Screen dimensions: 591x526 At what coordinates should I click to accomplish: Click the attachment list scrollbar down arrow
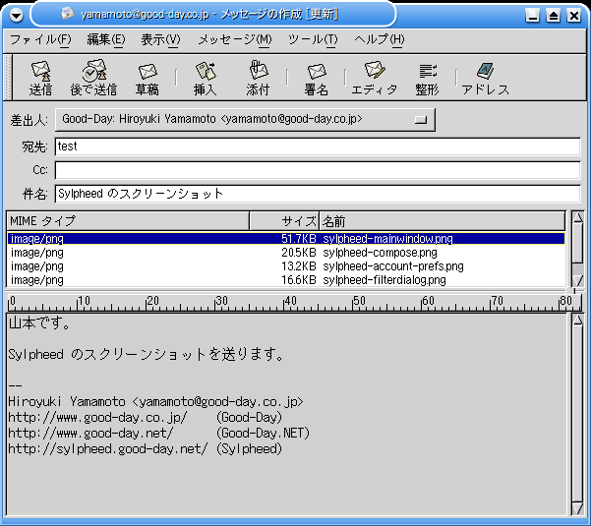pos(578,281)
